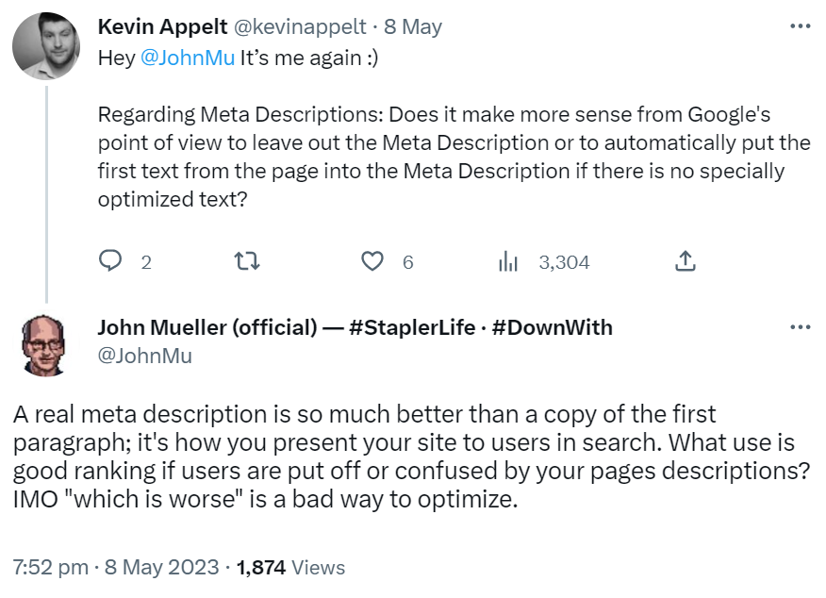This screenshot has width=826, height=598.
Task: Open the reply icon on Kevin's tweet
Action: point(108,262)
